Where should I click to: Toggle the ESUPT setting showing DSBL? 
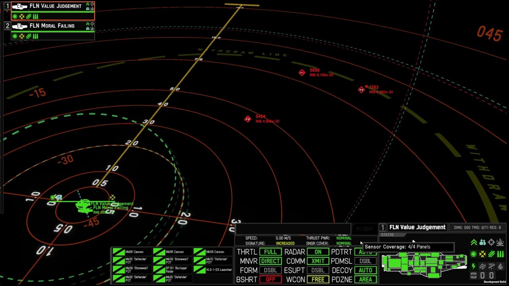(x=318, y=271)
